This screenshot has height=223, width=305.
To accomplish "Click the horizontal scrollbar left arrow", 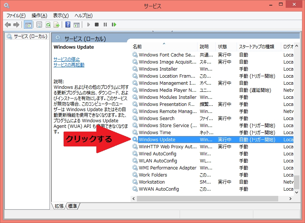I will click(134, 198).
